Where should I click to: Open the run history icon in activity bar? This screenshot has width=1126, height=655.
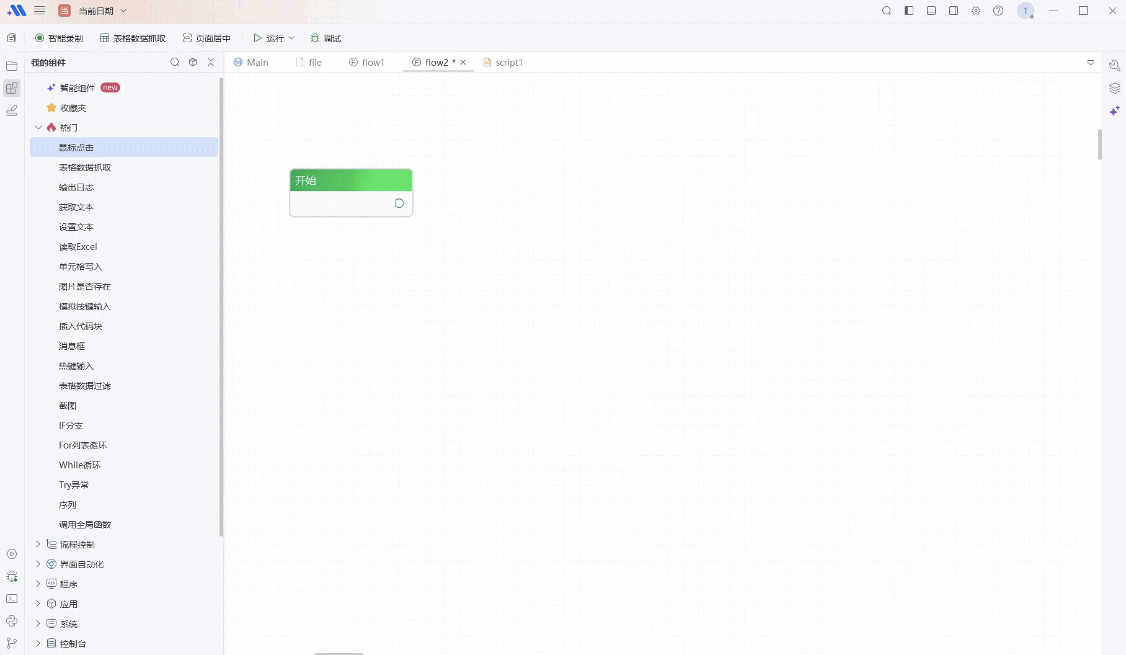point(12,554)
